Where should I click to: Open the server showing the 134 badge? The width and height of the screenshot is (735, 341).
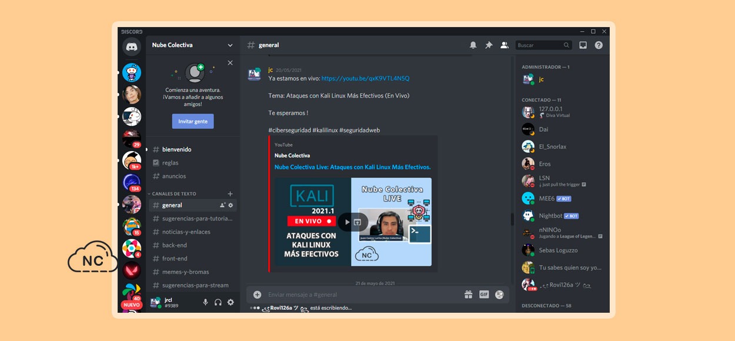(x=132, y=183)
